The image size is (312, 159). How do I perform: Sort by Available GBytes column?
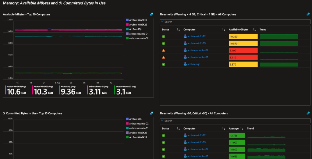coord(254,30)
